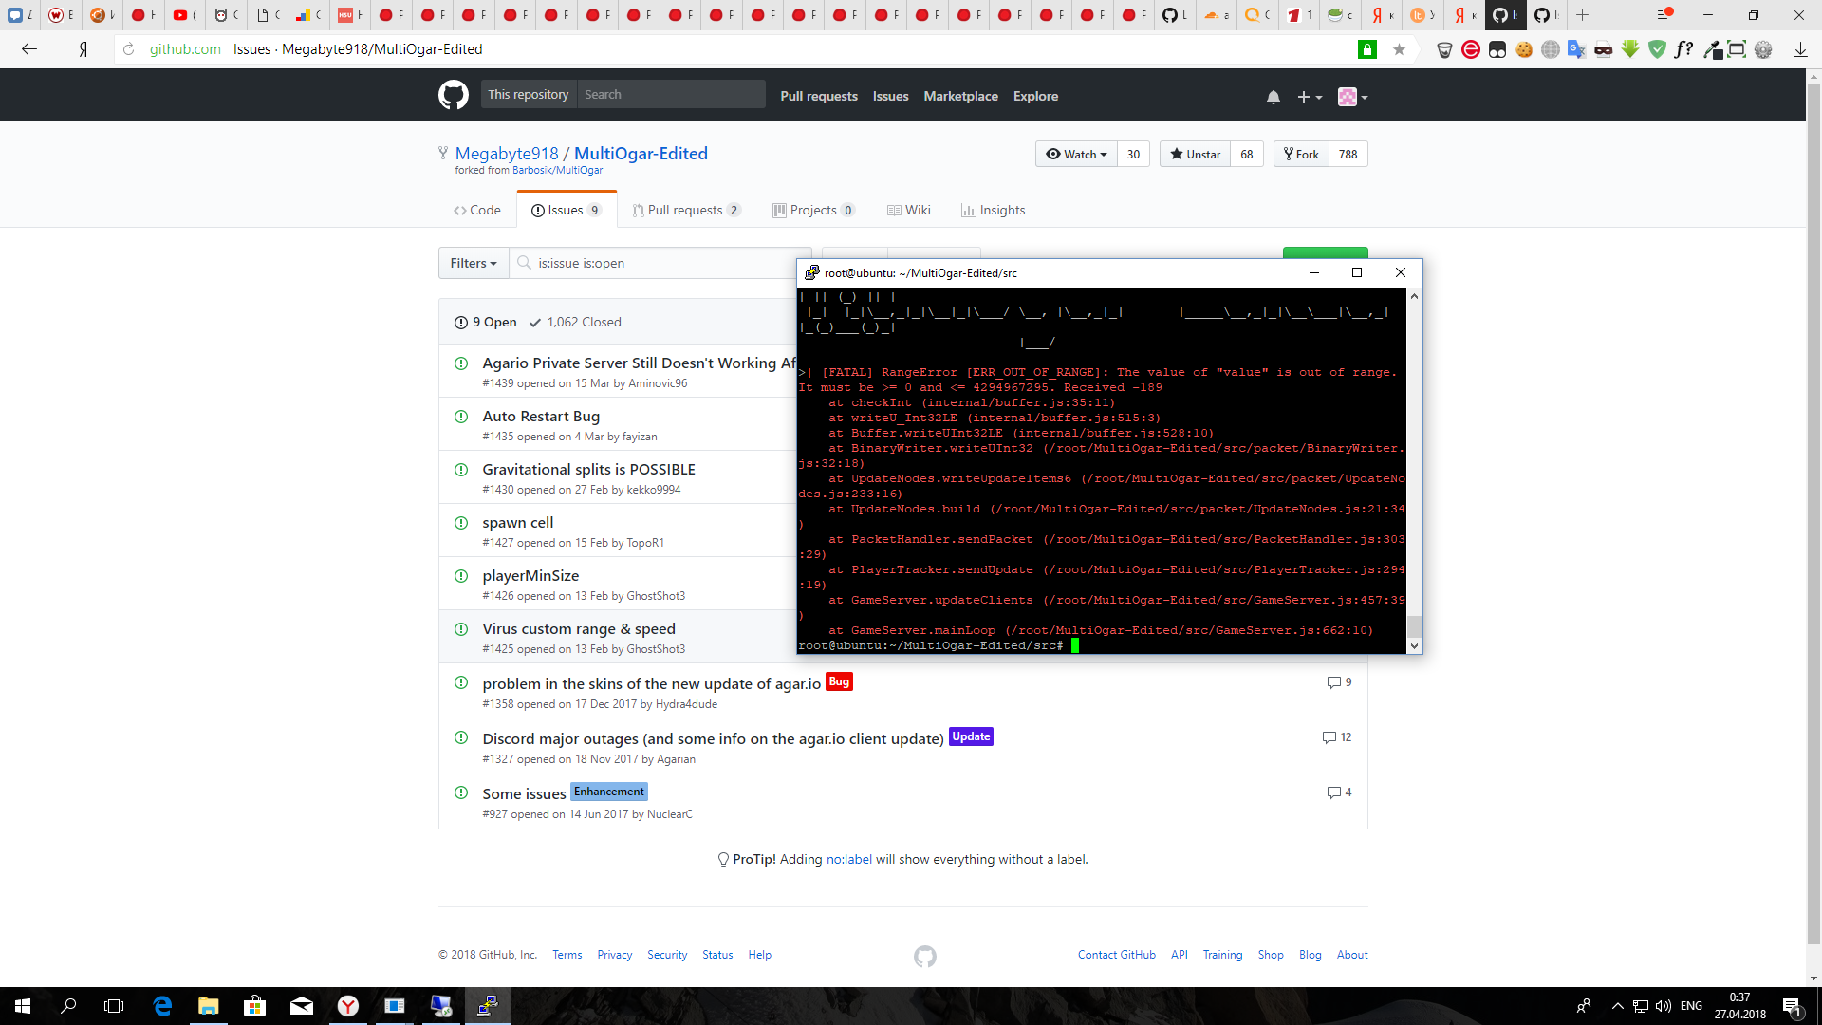
Task: Open the Auto Restart Bug issue
Action: 540,416
